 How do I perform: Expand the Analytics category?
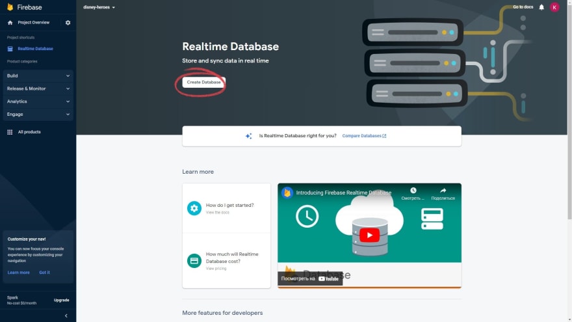point(38,101)
